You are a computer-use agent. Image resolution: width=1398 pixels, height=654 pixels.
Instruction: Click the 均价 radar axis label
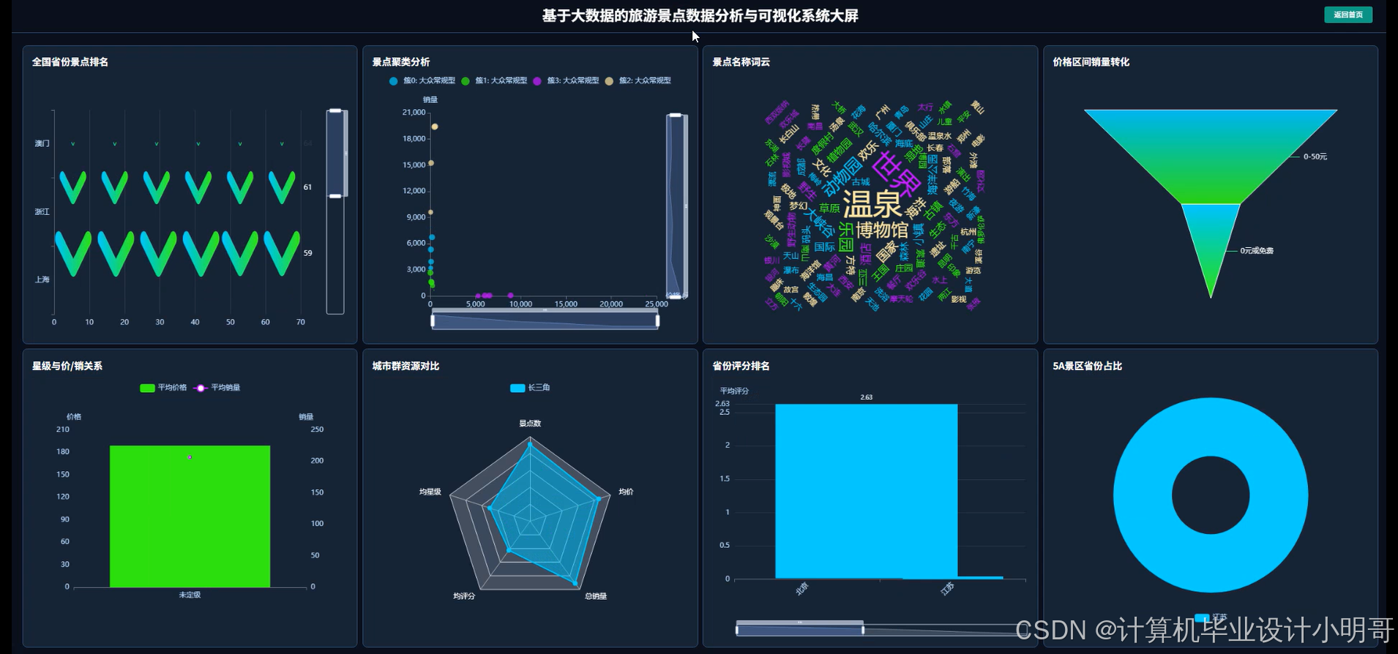pos(627,492)
